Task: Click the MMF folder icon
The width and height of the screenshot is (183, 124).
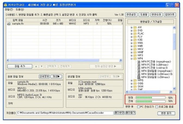Action: [135, 52]
